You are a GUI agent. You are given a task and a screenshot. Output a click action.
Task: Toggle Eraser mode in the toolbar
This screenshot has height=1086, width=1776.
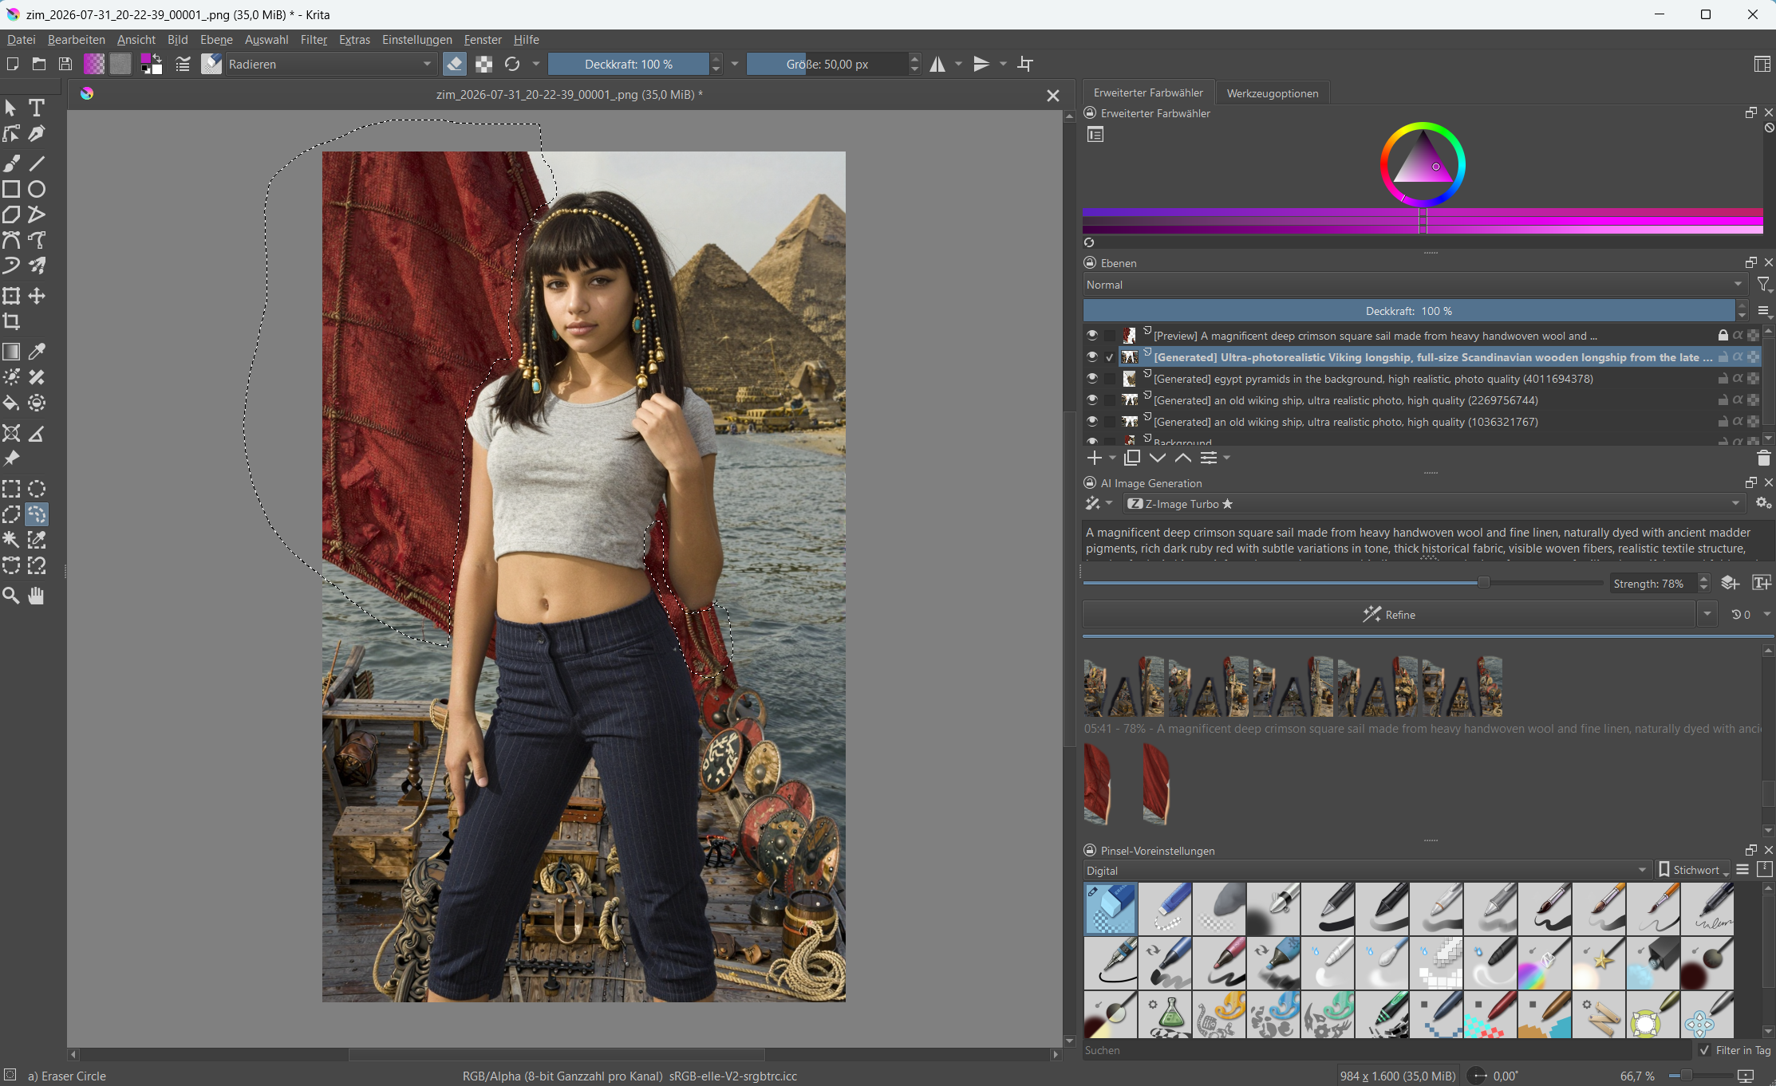455,64
